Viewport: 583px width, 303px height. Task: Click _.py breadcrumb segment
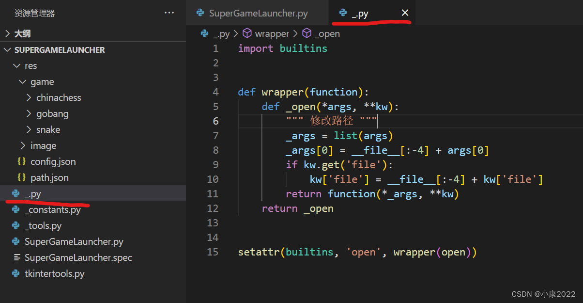[x=222, y=34]
